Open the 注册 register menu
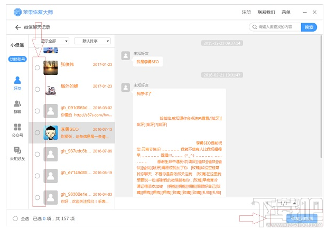The width and height of the screenshot is (327, 230). 246,12
